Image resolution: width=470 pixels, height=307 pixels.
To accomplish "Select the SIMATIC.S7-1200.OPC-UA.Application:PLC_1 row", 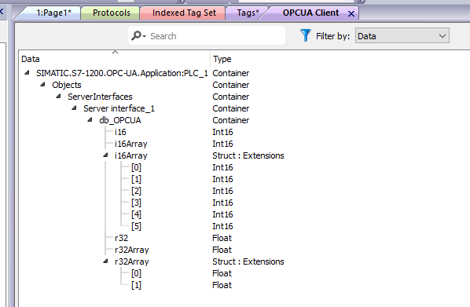I will (x=122, y=73).
